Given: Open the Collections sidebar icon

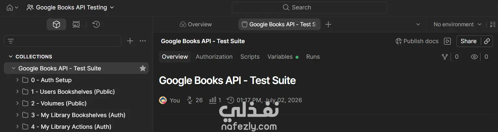Looking at the screenshot, I should (56, 24).
